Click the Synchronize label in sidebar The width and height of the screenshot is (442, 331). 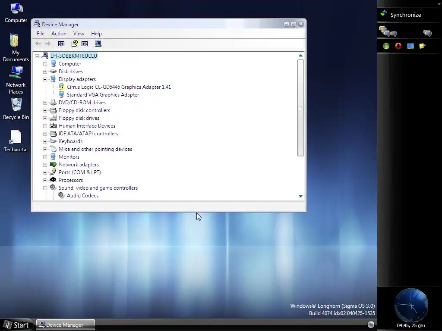click(406, 15)
